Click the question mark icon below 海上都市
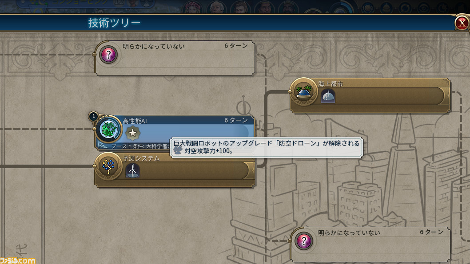Viewport: 470px width, 264px height. coord(304,241)
